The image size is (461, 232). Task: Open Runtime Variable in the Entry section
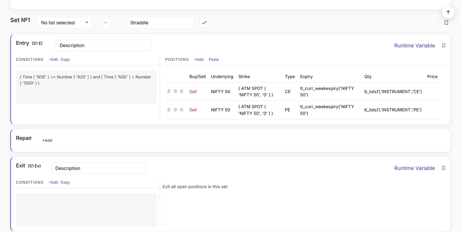click(x=415, y=46)
